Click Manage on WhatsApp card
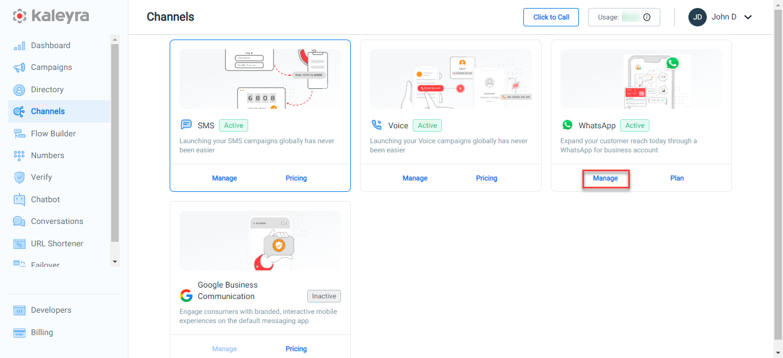 [x=605, y=178]
